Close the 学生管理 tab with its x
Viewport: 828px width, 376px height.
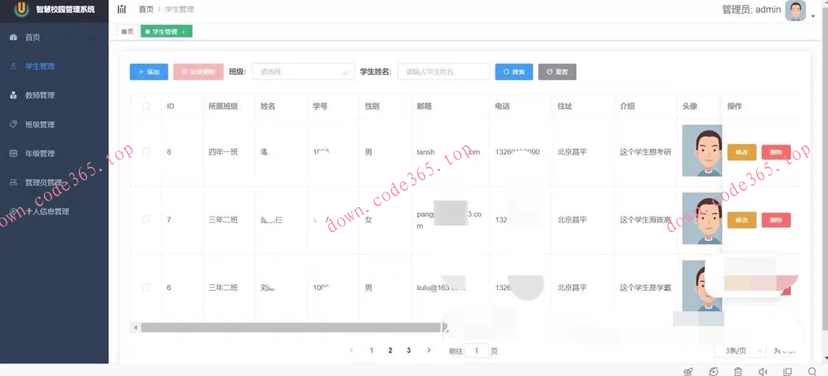[183, 32]
